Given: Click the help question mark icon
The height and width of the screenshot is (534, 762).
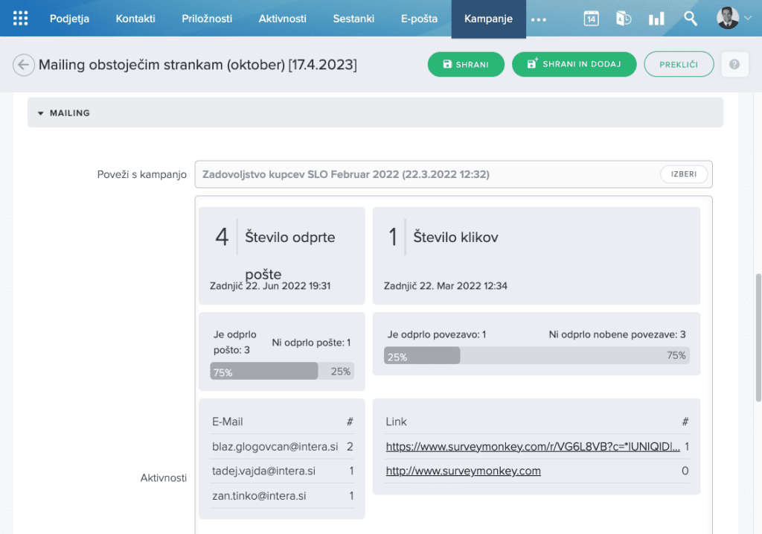Looking at the screenshot, I should click(x=734, y=65).
